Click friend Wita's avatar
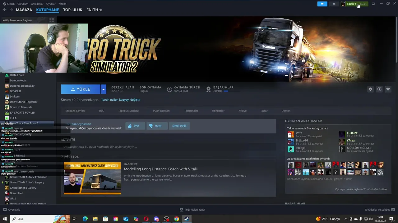The width and height of the screenshot is (398, 223). tap(291, 134)
